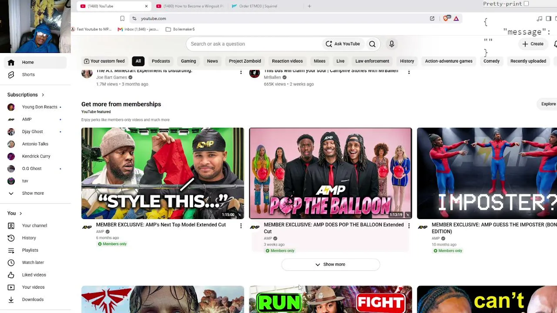The image size is (557, 313).
Task: Click AMP avatar beside GUESS THE IMPOSTER video
Action: (x=423, y=227)
